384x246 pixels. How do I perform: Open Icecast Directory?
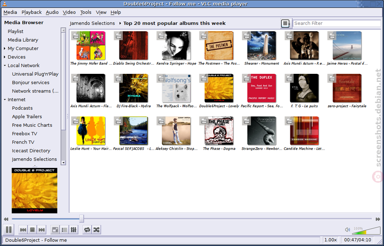click(31, 151)
